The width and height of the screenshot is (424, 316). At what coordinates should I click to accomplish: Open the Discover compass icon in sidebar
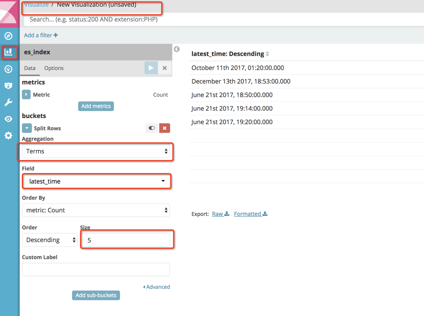(x=8, y=36)
